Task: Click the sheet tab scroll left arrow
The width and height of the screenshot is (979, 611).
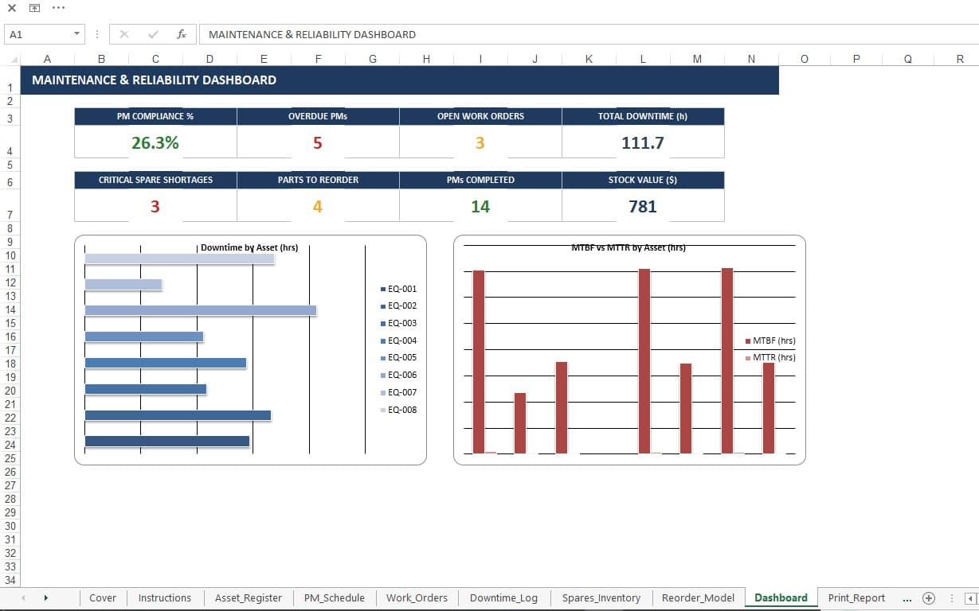Action: tap(22, 598)
